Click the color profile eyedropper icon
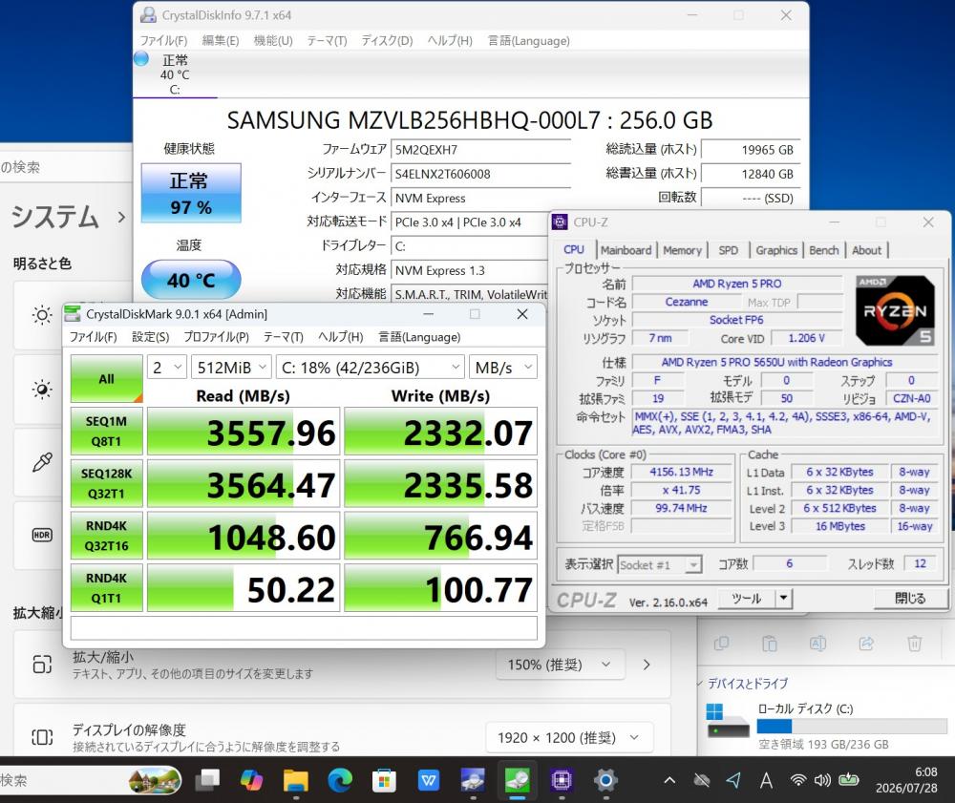 click(x=42, y=462)
